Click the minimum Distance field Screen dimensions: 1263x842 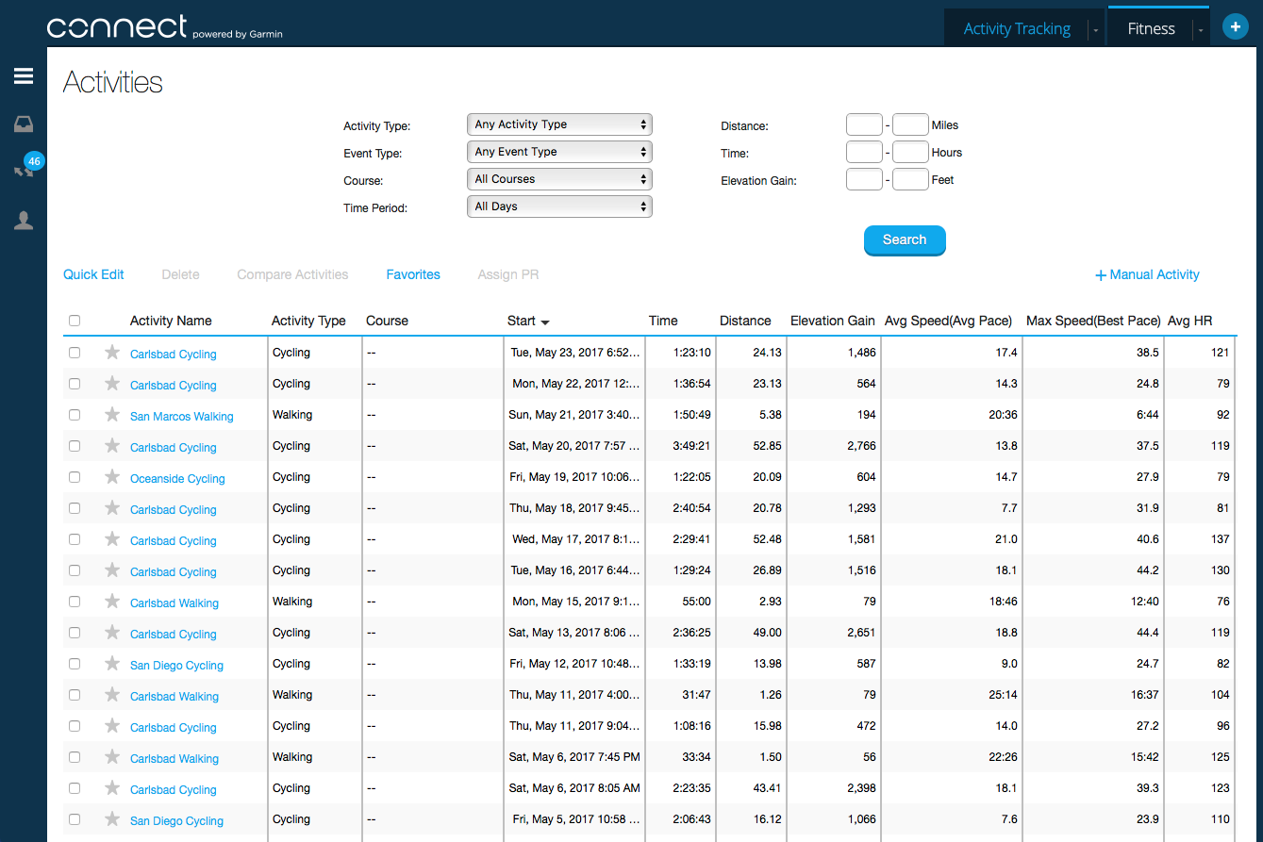864,124
